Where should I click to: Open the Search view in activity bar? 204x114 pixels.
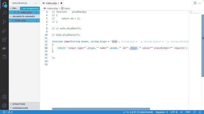(x=4, y=13)
